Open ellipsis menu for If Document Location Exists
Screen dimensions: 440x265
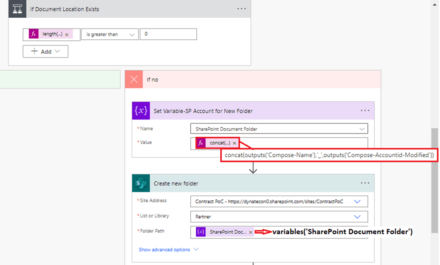241,9
